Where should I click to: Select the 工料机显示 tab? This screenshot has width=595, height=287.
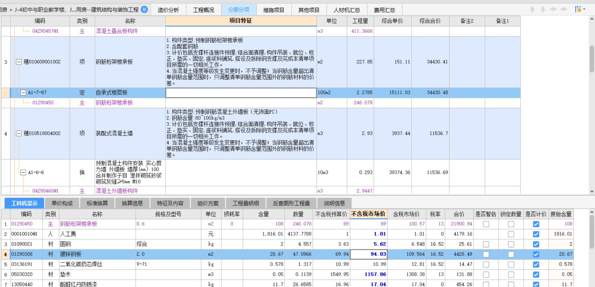pyautogui.click(x=24, y=203)
